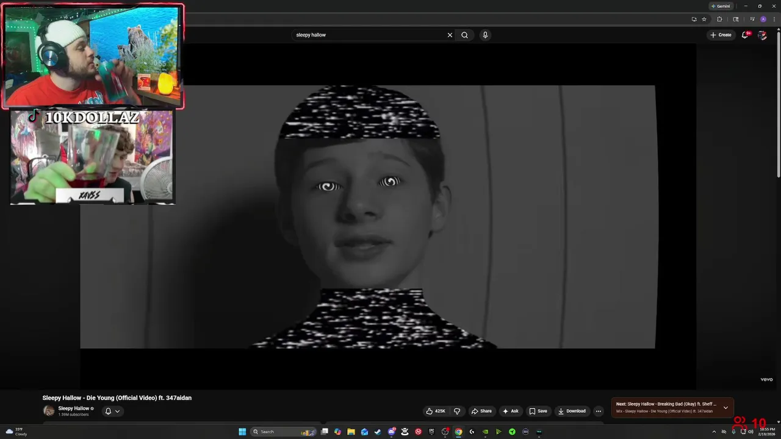Open YouTube notifications bell
The height and width of the screenshot is (439, 781).
tap(745, 35)
